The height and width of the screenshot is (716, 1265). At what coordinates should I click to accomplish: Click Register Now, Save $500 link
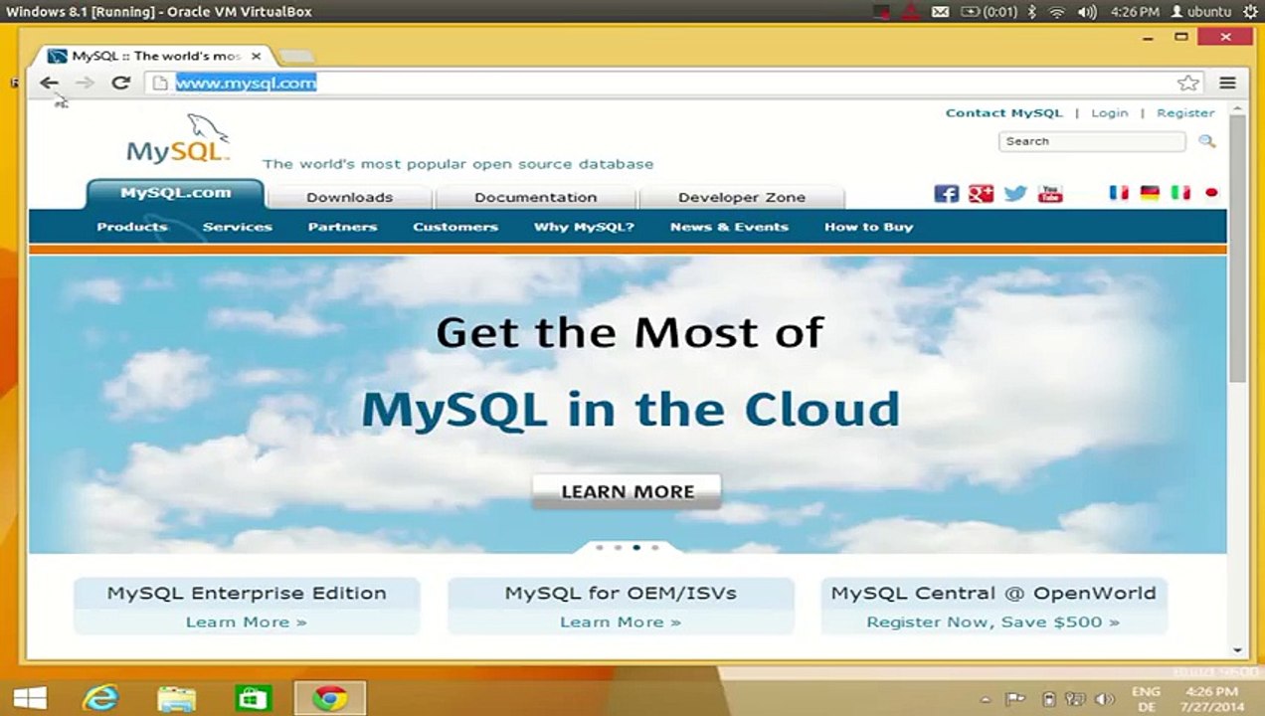point(994,622)
